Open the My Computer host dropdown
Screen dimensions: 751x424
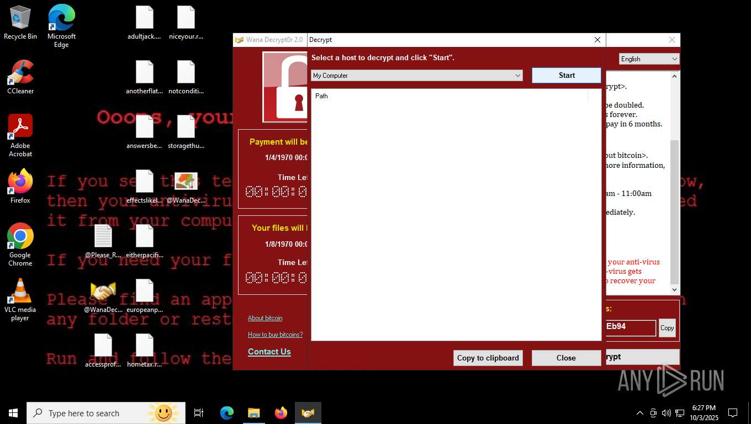click(417, 76)
